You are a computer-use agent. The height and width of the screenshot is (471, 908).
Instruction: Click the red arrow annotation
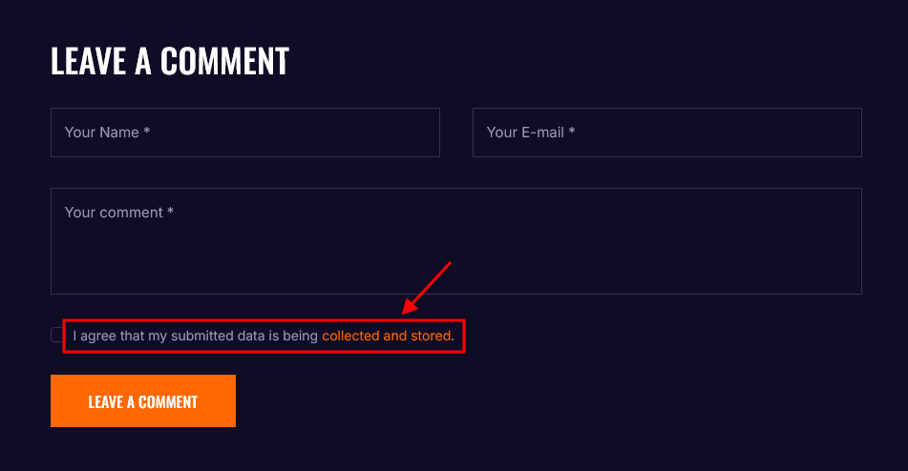point(426,287)
